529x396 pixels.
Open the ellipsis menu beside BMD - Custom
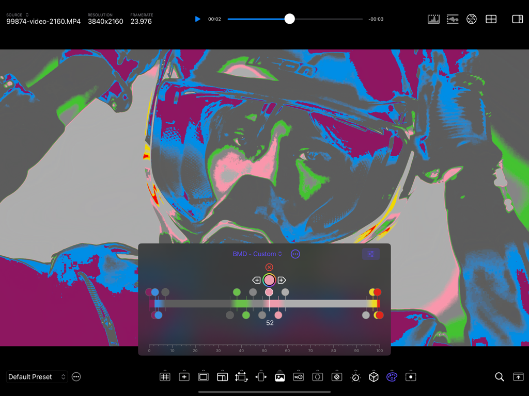295,254
